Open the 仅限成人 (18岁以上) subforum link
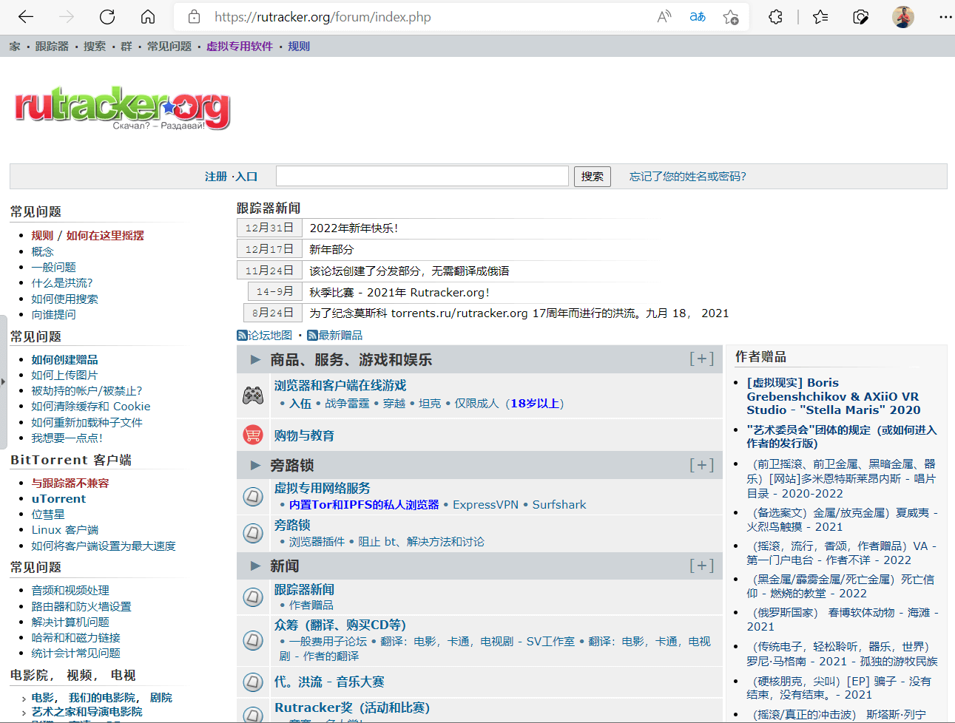This screenshot has height=723, width=955. pos(510,403)
